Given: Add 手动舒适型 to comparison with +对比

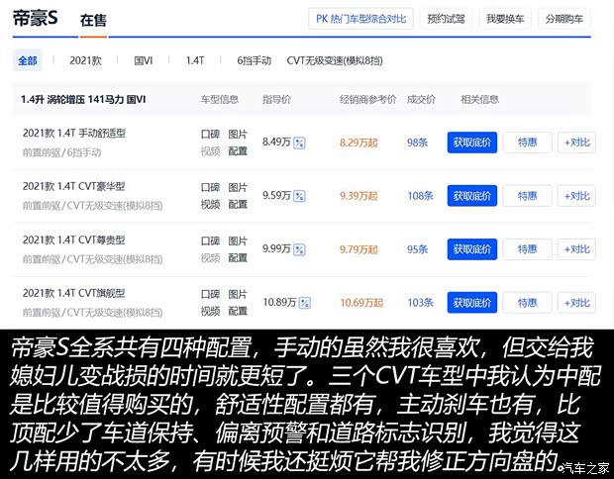Looking at the screenshot, I should 576,143.
